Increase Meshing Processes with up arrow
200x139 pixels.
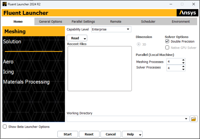183,60
